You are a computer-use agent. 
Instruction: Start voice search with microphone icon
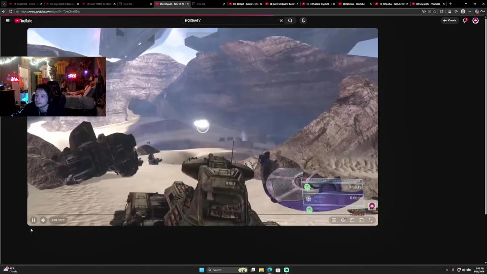(x=303, y=21)
